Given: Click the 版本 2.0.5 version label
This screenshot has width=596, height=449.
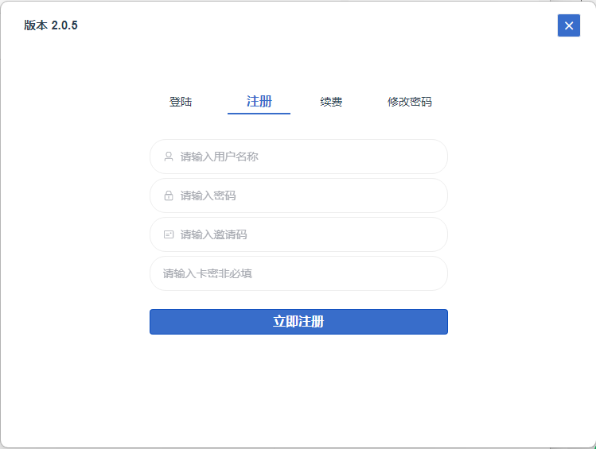Looking at the screenshot, I should pyautogui.click(x=51, y=25).
